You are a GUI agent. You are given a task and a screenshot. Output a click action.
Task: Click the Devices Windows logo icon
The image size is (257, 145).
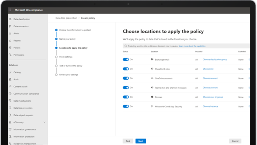point(152,97)
